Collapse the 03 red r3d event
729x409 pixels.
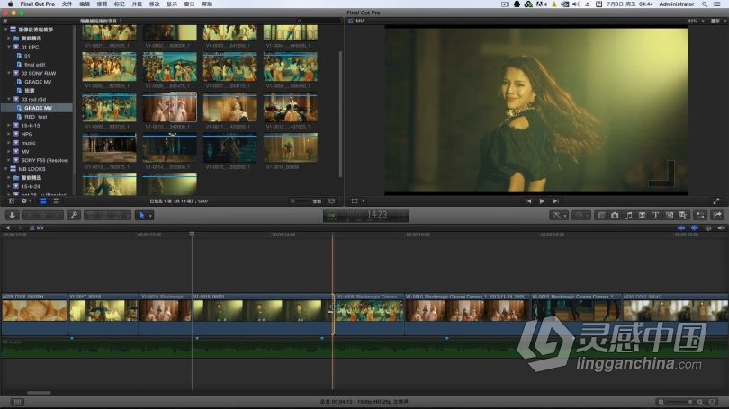tap(9, 99)
